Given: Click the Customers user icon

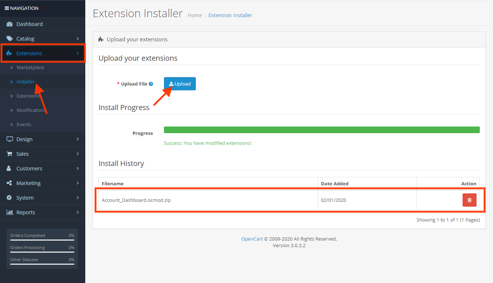Looking at the screenshot, I should click(9, 169).
